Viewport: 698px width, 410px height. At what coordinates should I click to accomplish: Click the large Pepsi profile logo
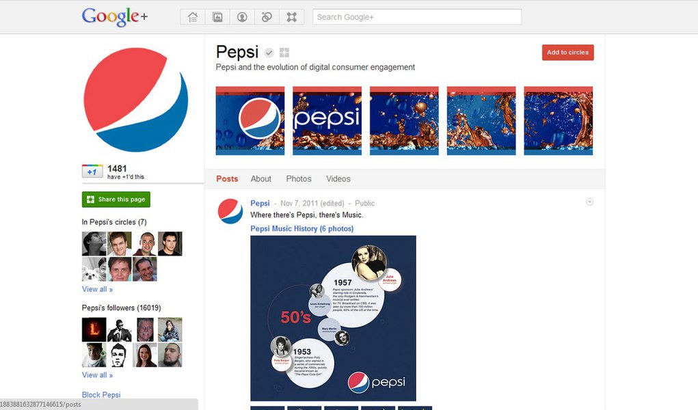[136, 100]
